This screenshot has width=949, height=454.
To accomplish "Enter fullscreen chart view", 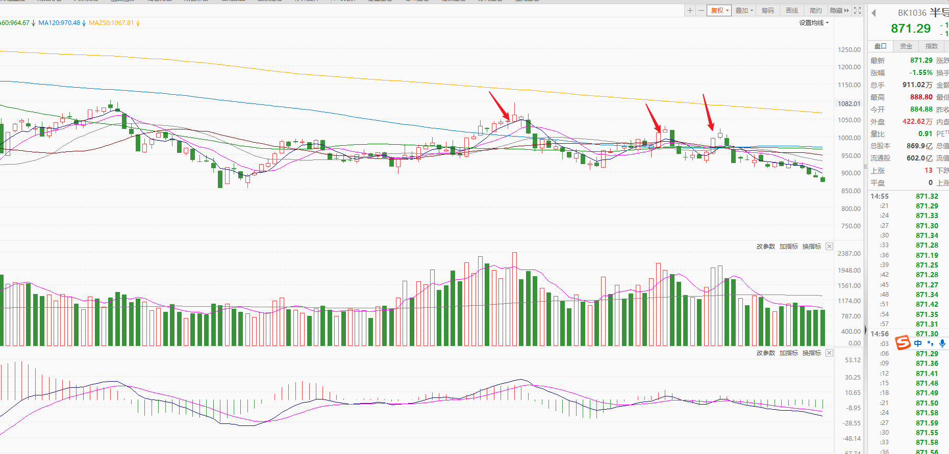I will click(858, 11).
